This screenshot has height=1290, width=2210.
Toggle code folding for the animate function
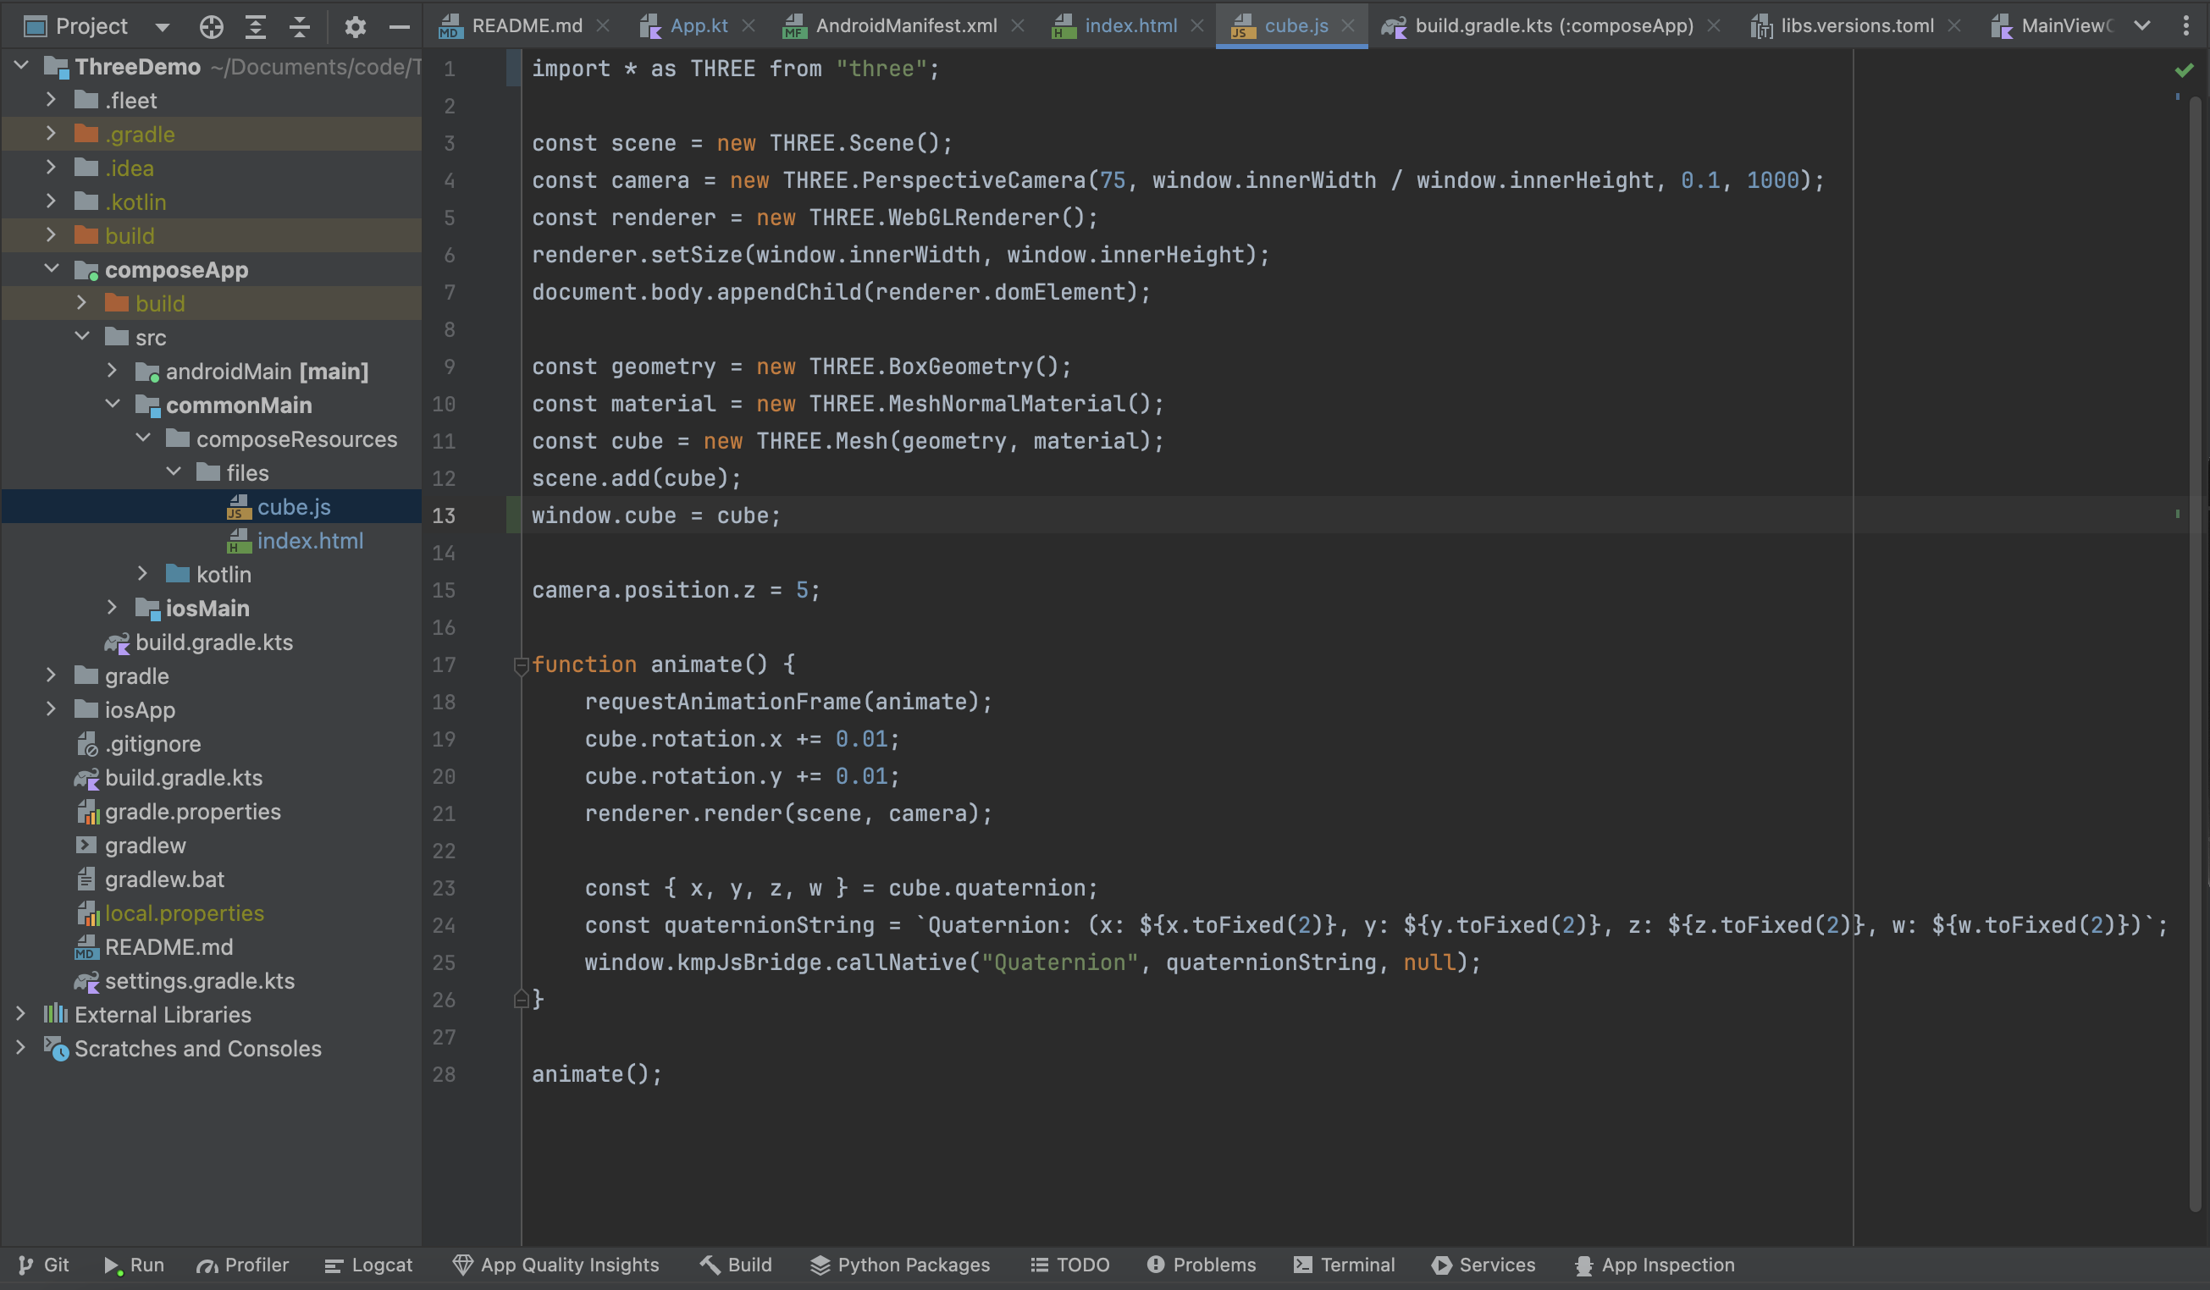click(x=520, y=665)
